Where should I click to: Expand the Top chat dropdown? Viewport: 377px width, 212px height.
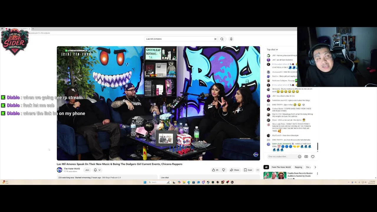click(272, 49)
